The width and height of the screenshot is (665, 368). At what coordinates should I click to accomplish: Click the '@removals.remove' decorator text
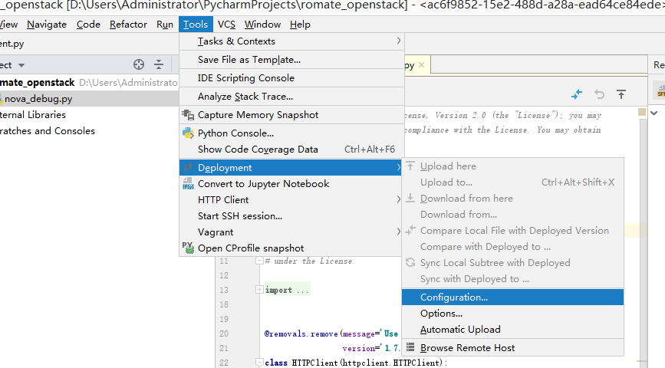pyautogui.click(x=301, y=333)
